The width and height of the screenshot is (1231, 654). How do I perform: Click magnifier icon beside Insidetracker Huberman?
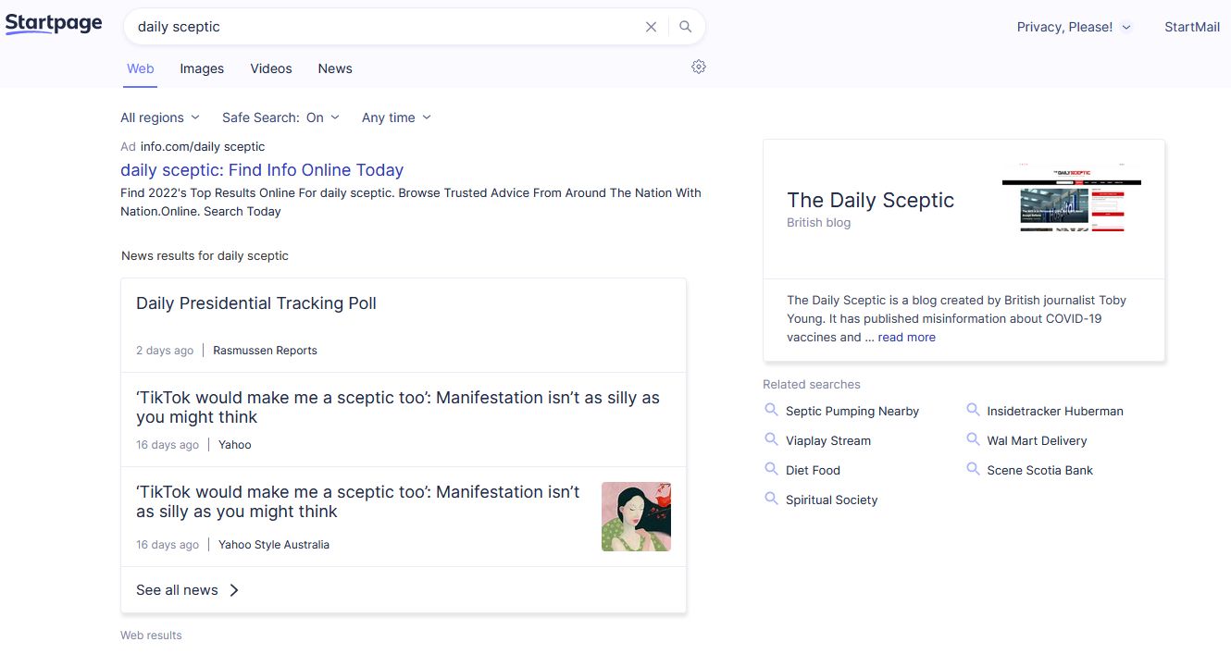pos(973,410)
